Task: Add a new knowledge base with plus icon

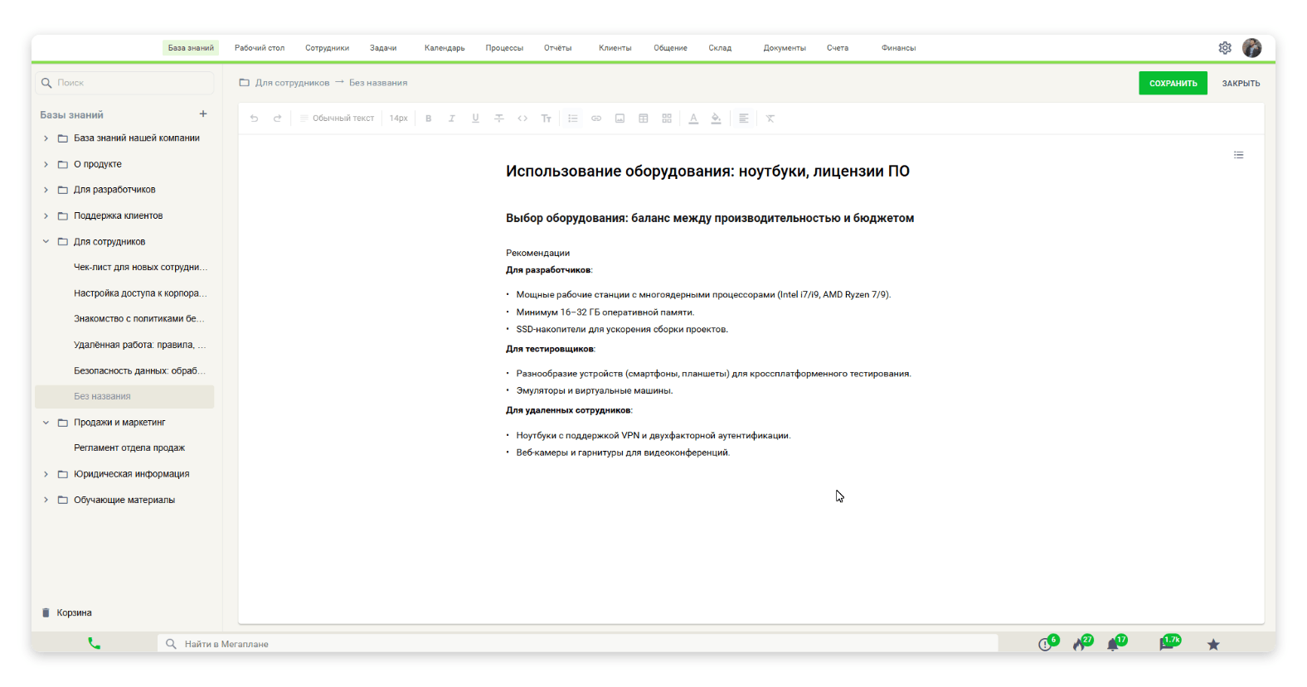Action: 203,114
